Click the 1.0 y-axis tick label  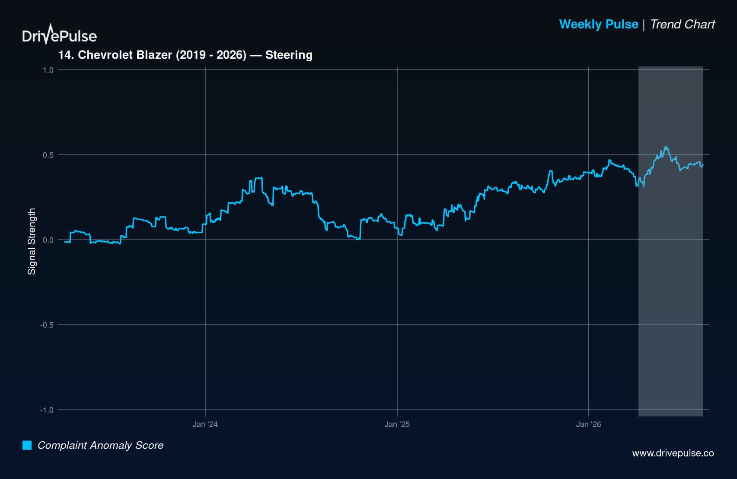click(48, 70)
